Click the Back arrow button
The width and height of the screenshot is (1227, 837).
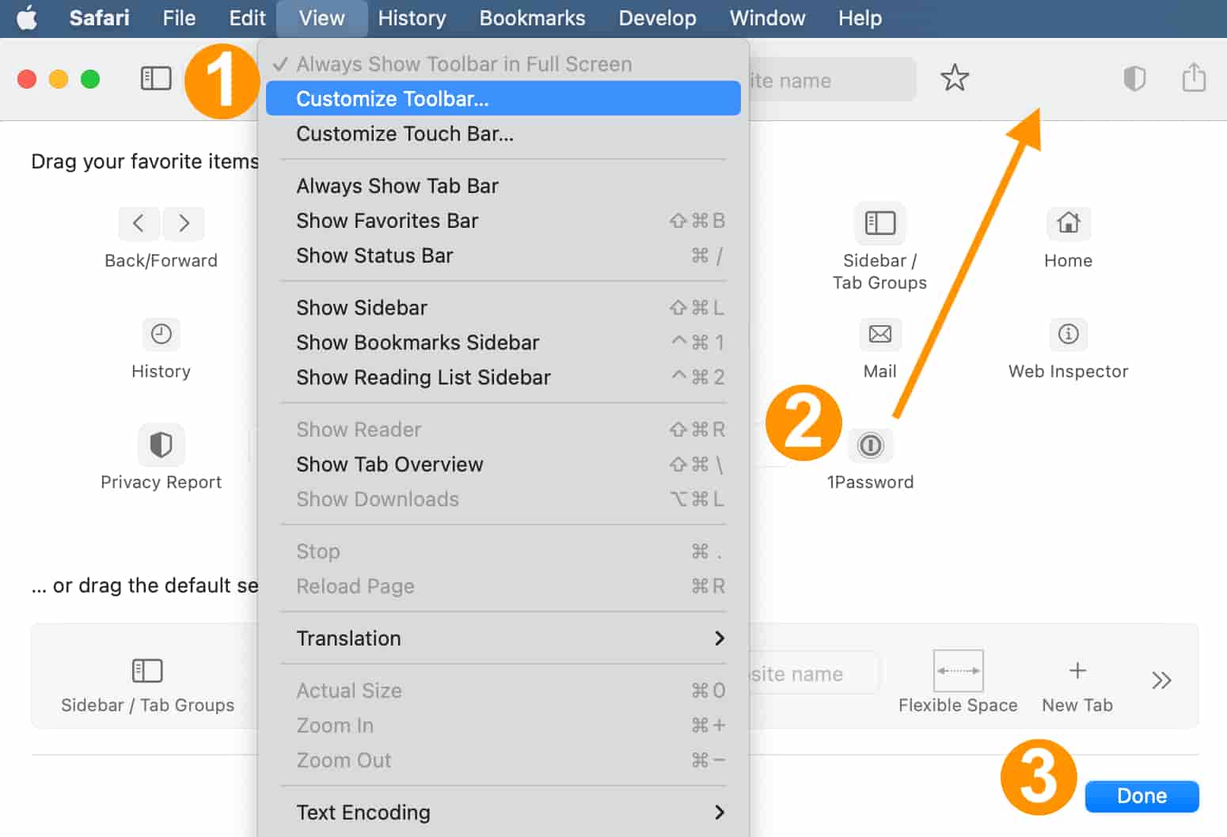point(139,224)
